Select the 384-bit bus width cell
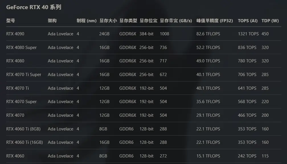This screenshot has height=164, width=287. point(146,34)
